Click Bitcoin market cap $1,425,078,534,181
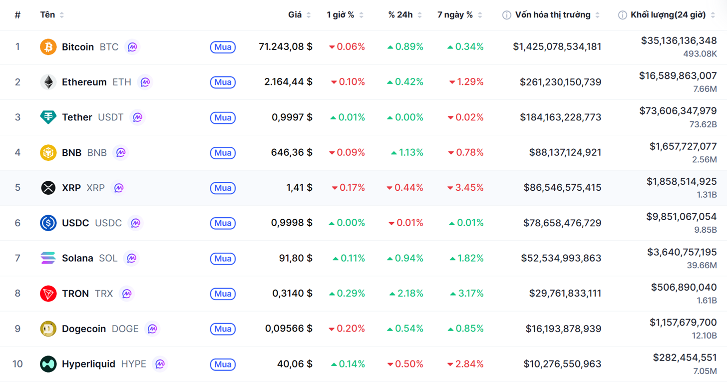Image resolution: width=727 pixels, height=382 pixels. pos(557,46)
